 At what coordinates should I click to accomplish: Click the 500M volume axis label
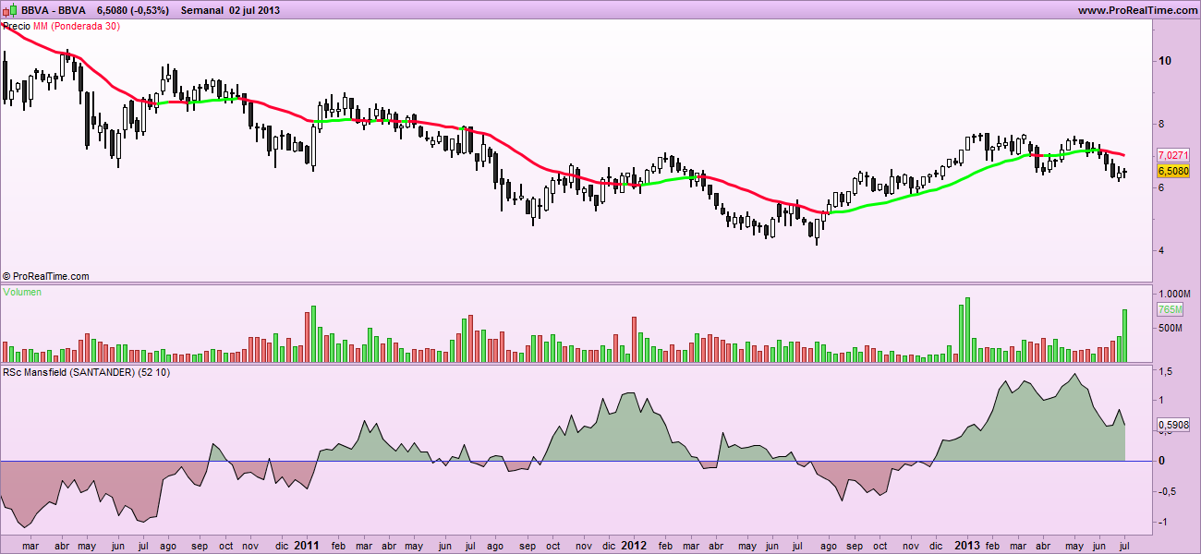point(1170,328)
